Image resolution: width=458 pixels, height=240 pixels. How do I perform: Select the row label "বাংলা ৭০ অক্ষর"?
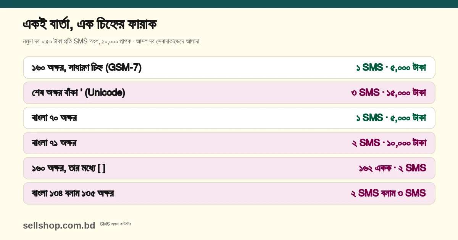click(54, 118)
